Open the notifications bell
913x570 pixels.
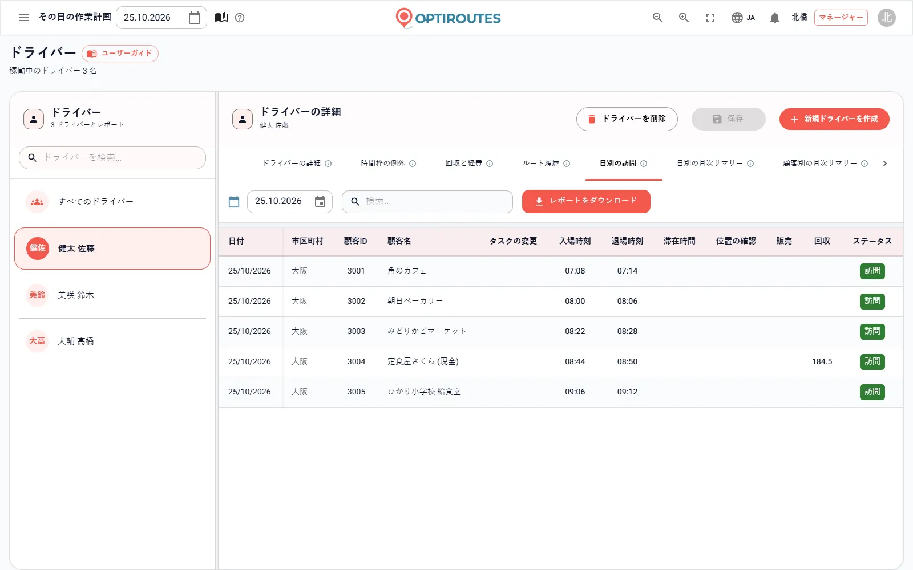[x=774, y=18]
